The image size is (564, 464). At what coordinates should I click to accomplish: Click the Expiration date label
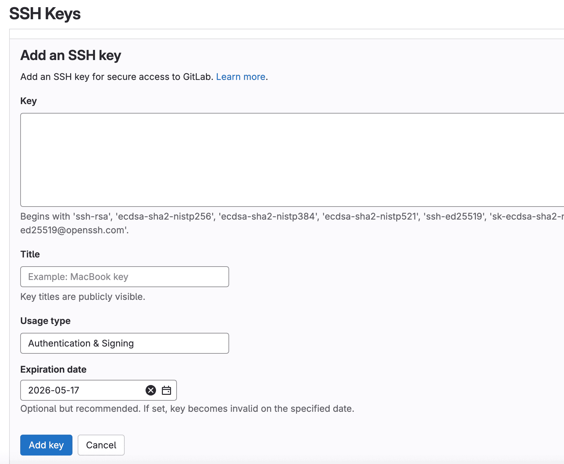click(53, 369)
